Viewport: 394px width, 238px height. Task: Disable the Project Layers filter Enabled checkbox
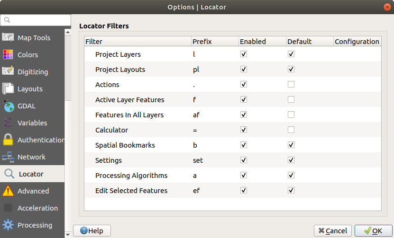244,54
